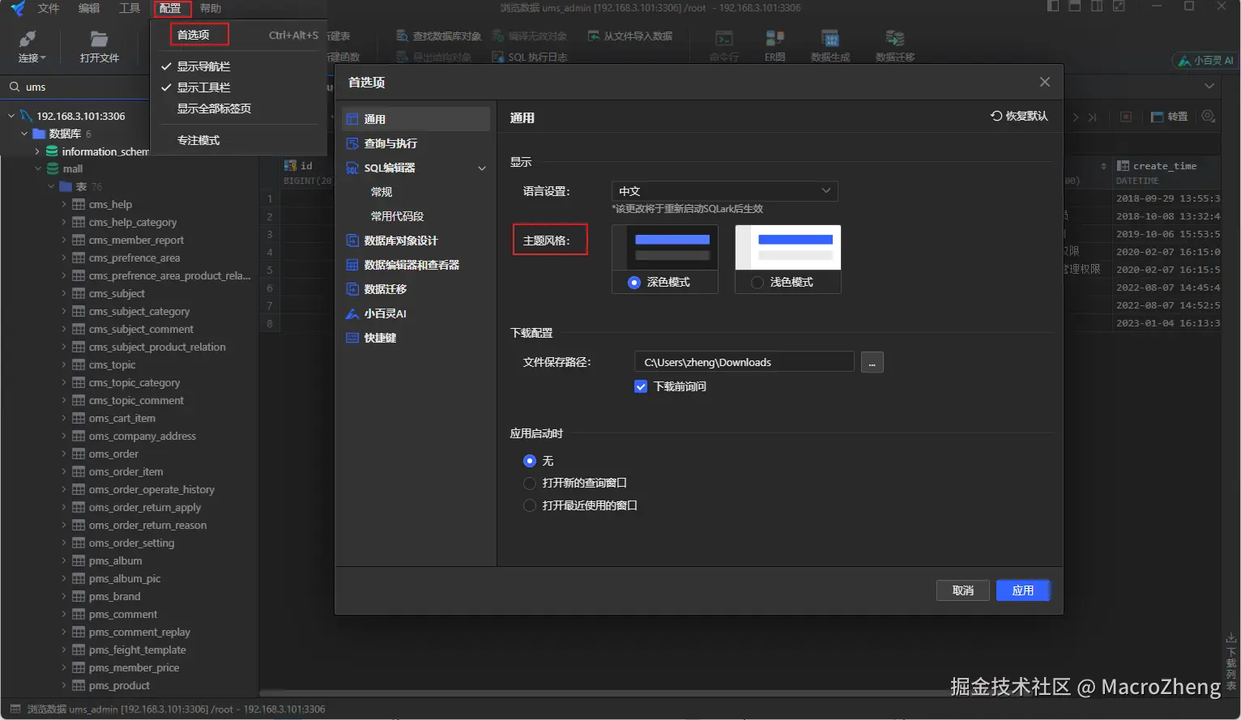
Task: Click 从文件导入数据 in toolbar
Action: pos(629,36)
